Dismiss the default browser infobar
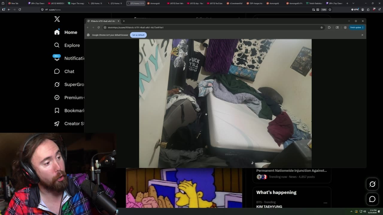 pyautogui.click(x=362, y=35)
